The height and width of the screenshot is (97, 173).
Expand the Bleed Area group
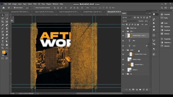[x=126, y=28]
